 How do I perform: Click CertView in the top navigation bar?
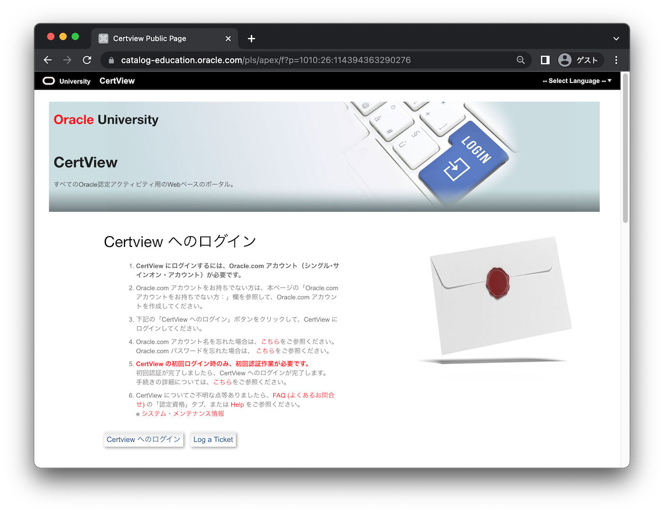pyautogui.click(x=117, y=81)
